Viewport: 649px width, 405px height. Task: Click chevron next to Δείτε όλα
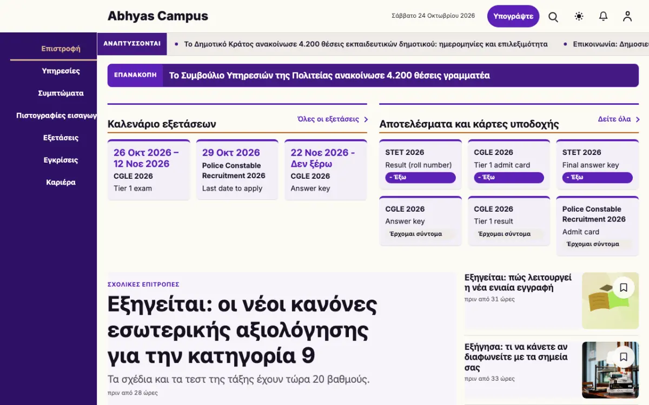638,119
